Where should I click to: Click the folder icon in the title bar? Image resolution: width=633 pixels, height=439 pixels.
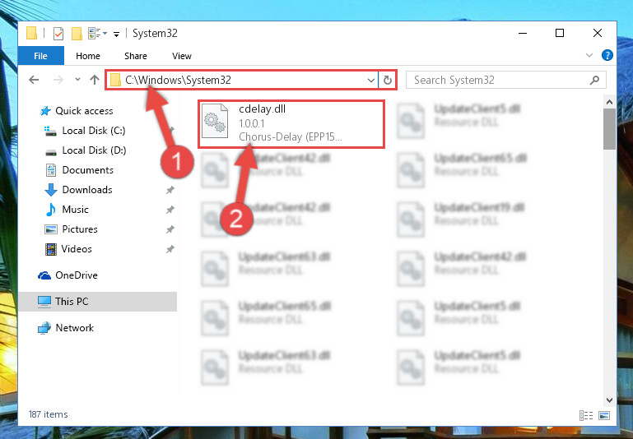coord(32,33)
